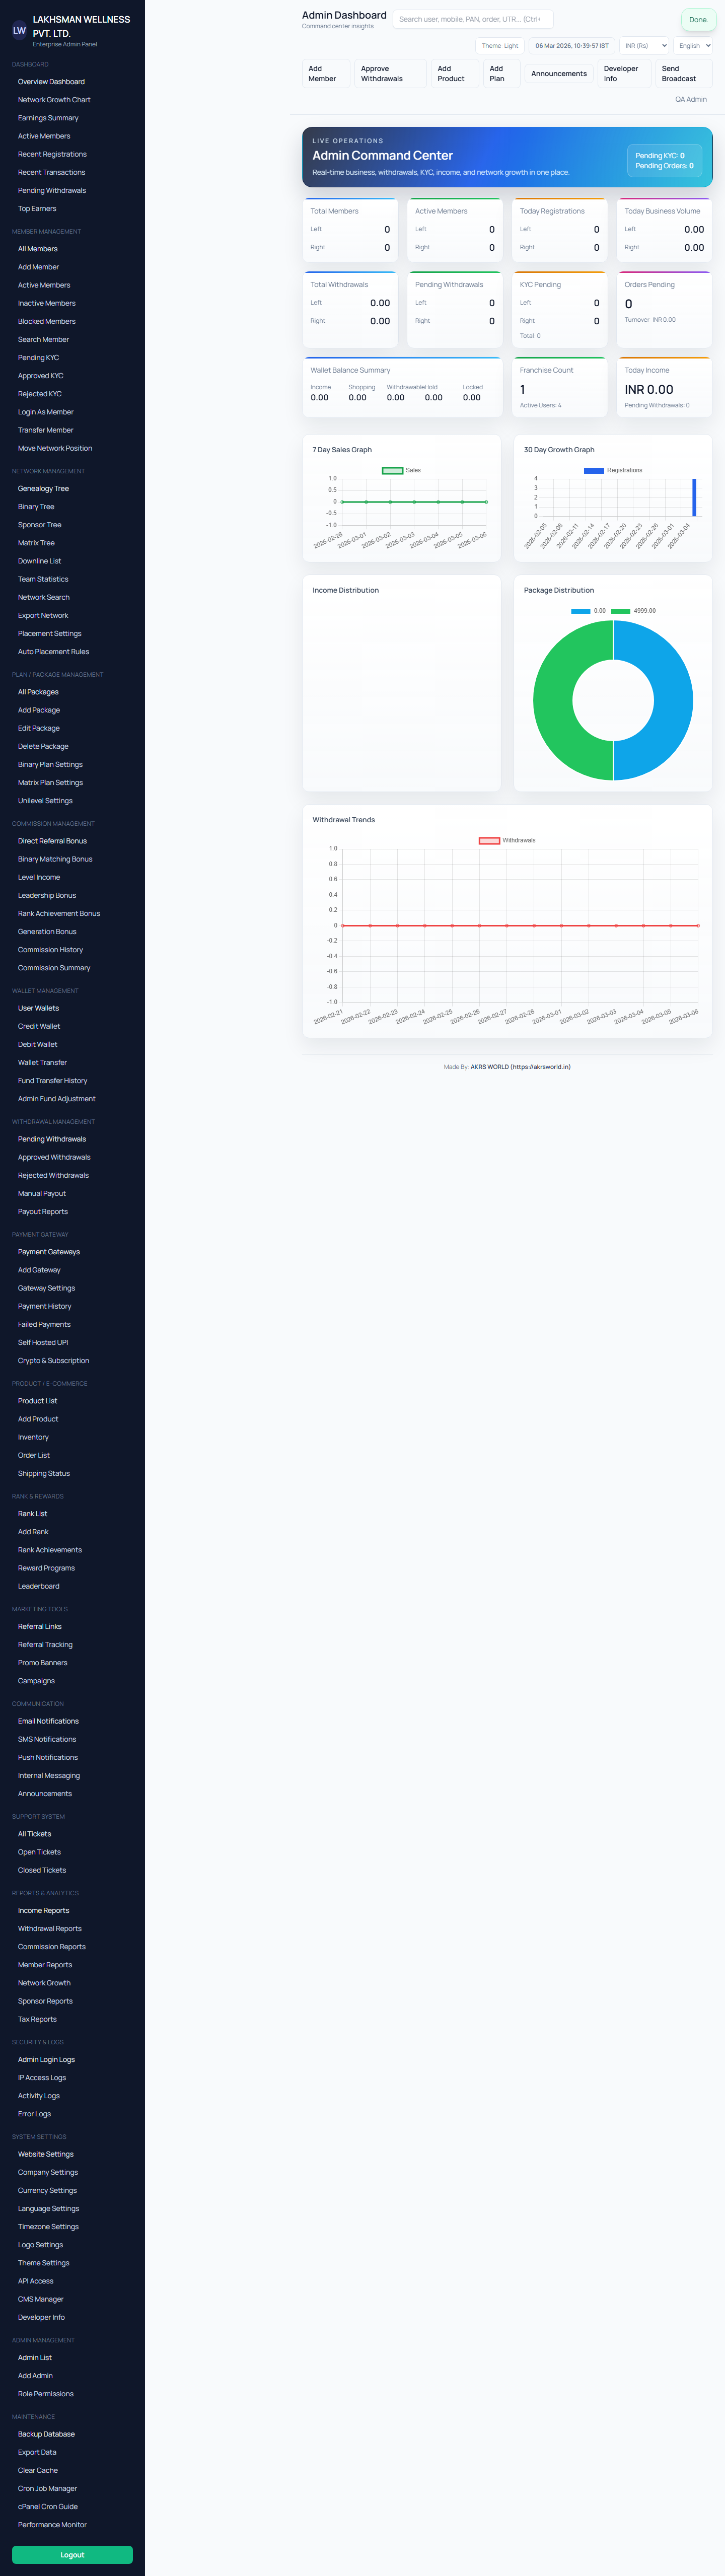This screenshot has width=725, height=2576.
Task: Open the AKRS WORLD footer link
Action: tap(520, 1067)
